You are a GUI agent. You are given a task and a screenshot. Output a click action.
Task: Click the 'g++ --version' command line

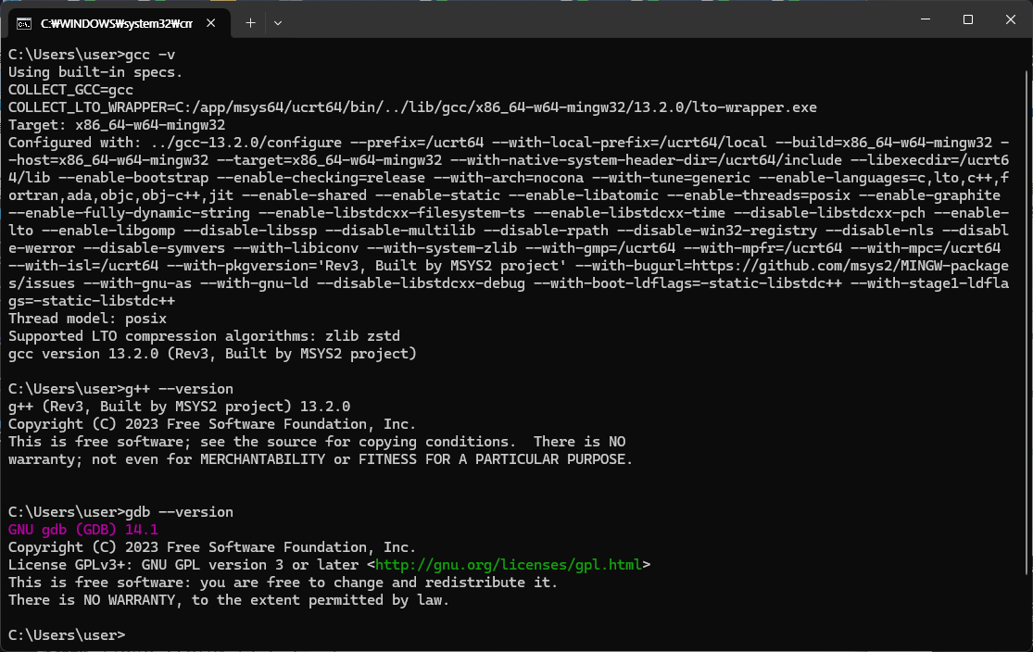point(120,389)
